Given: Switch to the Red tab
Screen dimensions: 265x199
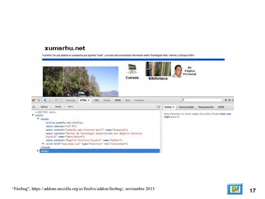Looking at the screenshot, I should click(128, 100).
